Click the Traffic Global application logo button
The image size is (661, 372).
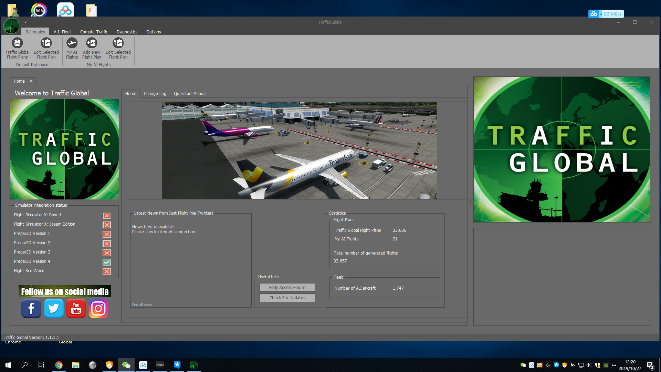[x=11, y=26]
